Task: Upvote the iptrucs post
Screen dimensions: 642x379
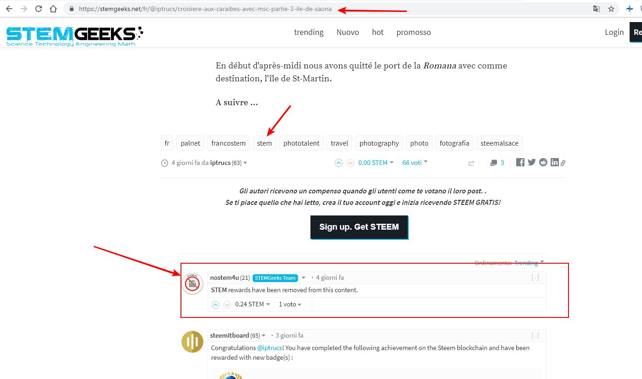Action: click(x=339, y=163)
